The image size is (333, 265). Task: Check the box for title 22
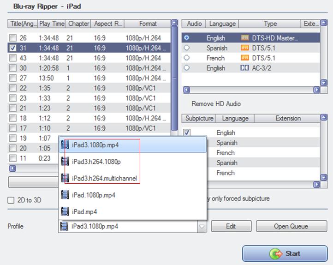coord(13,88)
